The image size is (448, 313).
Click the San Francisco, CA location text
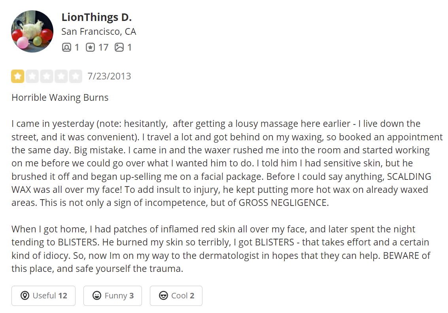[98, 31]
